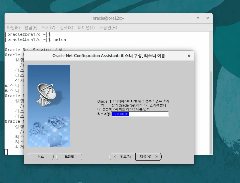Image resolution: width=240 pixels, height=183 pixels.
Task: Click the terminal title 'oracle@ora12c:~'
Action: pyautogui.click(x=109, y=18)
